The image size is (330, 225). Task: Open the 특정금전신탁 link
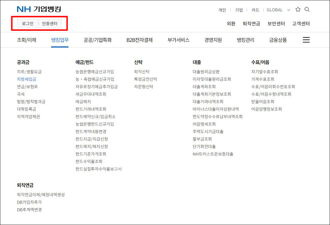(146, 79)
